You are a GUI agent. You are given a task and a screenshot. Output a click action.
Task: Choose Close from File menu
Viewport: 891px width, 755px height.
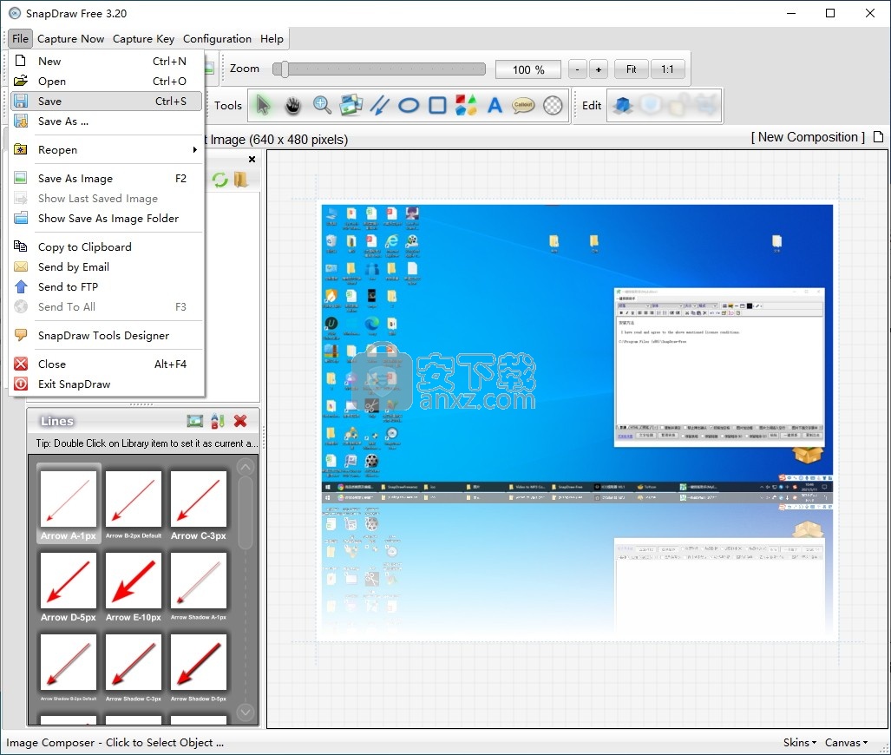tap(106, 364)
